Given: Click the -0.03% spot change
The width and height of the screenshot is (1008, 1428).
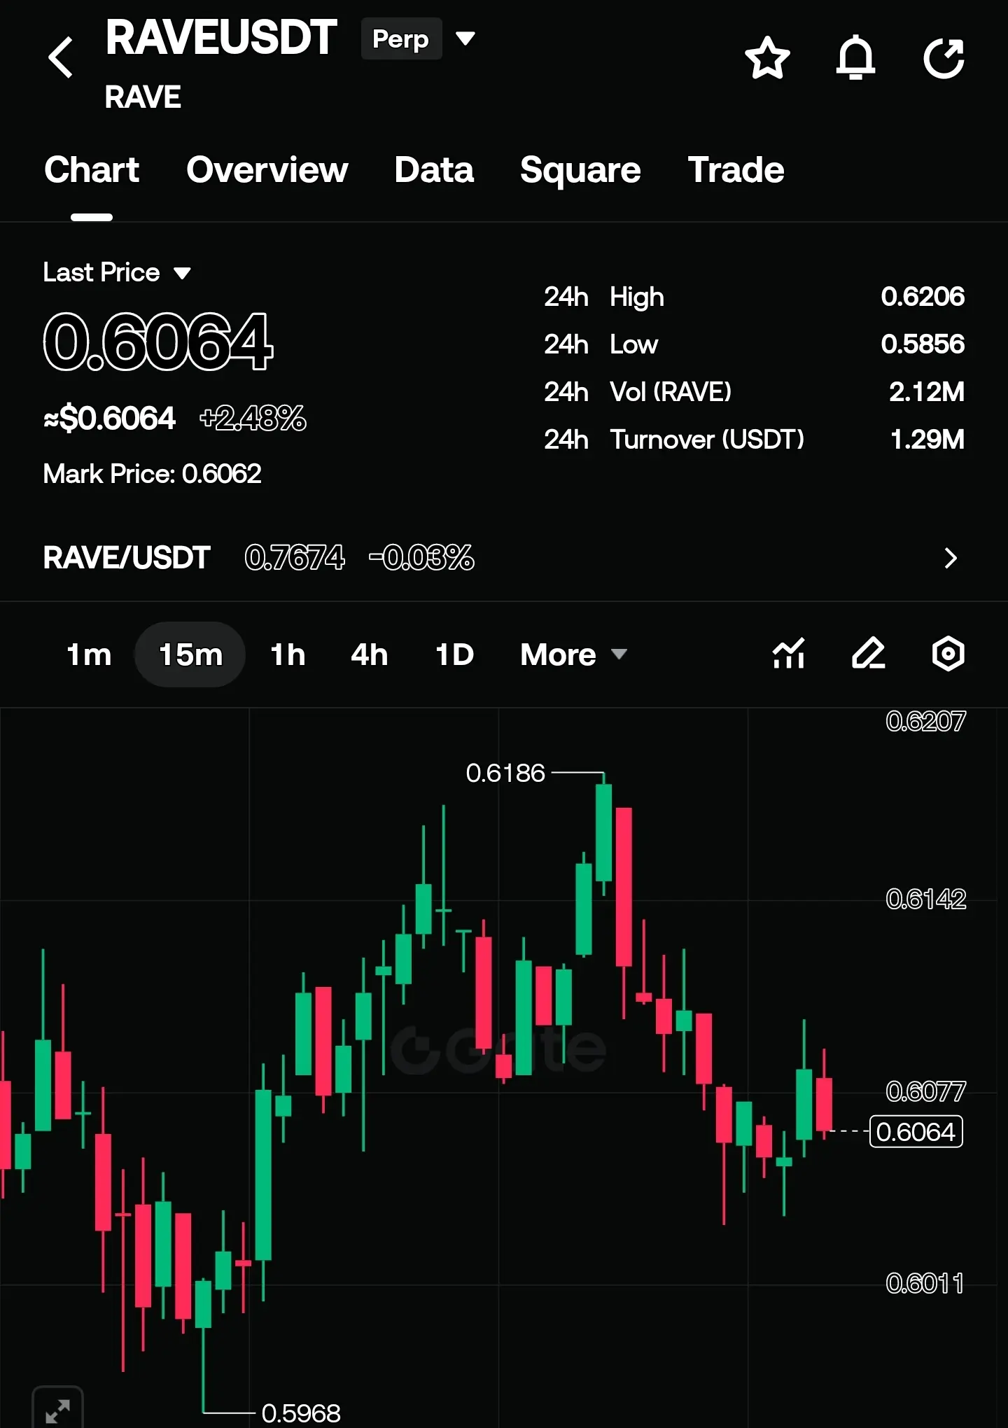Looking at the screenshot, I should 421,558.
